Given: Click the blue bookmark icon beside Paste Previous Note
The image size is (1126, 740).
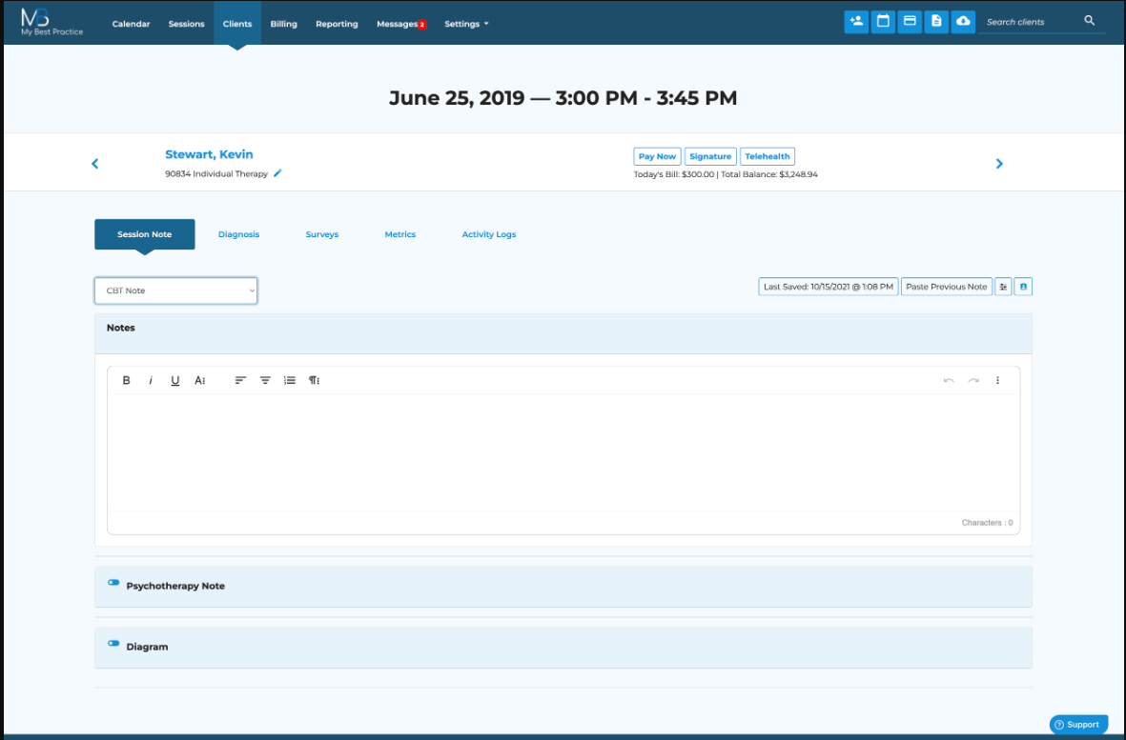Looking at the screenshot, I should click(1023, 286).
